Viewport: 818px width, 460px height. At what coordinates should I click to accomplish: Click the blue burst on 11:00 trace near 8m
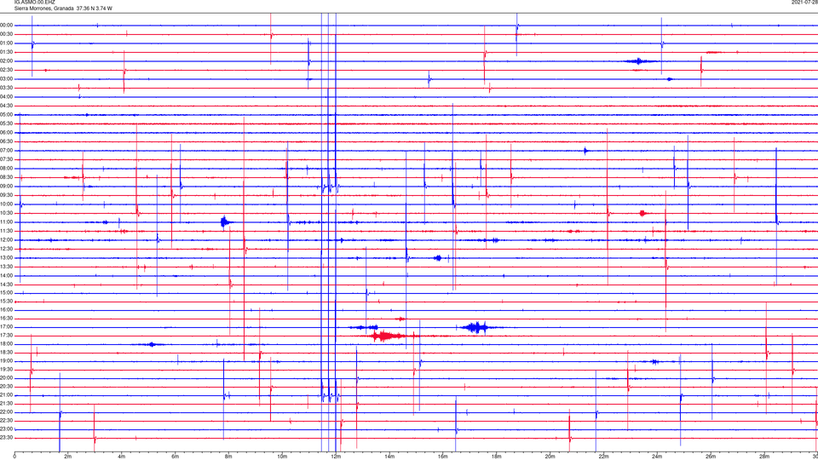(225, 222)
